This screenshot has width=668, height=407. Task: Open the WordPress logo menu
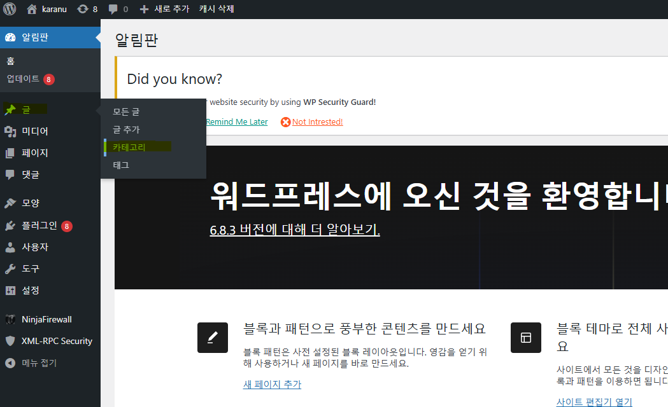[x=10, y=9]
